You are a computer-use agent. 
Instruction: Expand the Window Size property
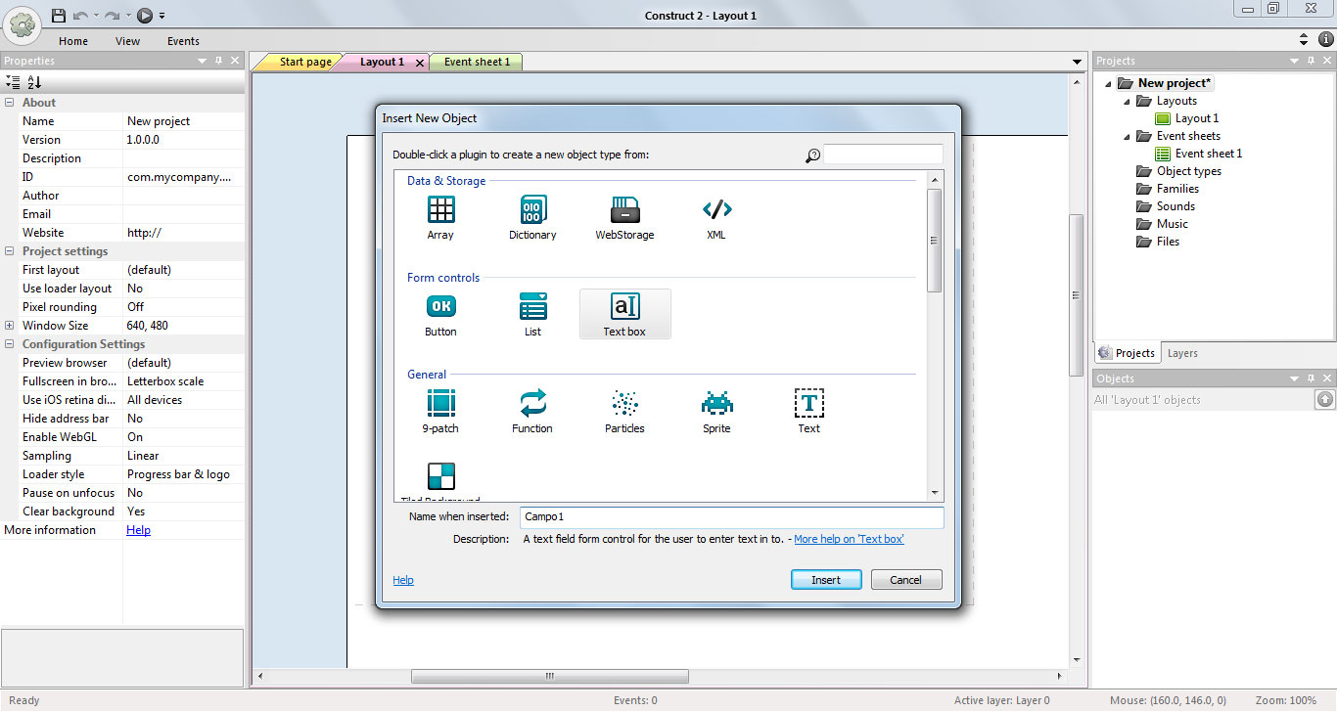pos(10,326)
